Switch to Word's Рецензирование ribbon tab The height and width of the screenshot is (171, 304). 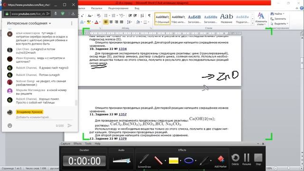click(x=118, y=9)
